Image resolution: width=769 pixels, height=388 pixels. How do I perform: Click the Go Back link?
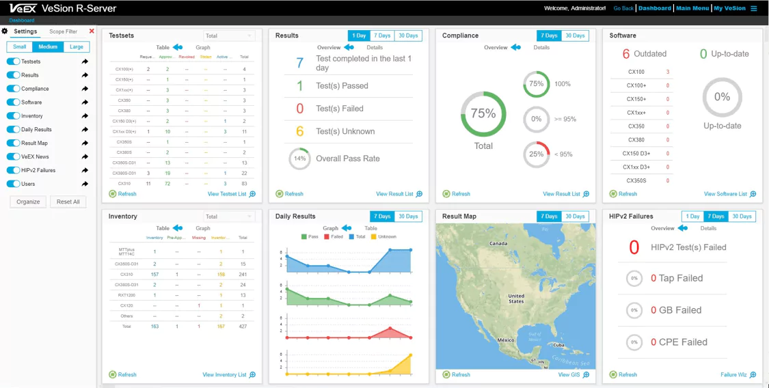tap(623, 8)
